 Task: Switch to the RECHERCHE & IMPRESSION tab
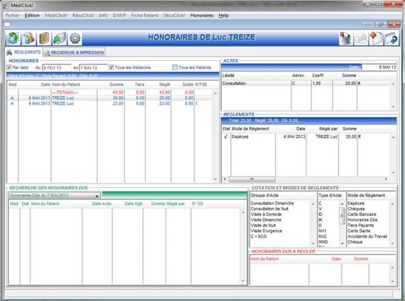(74, 52)
